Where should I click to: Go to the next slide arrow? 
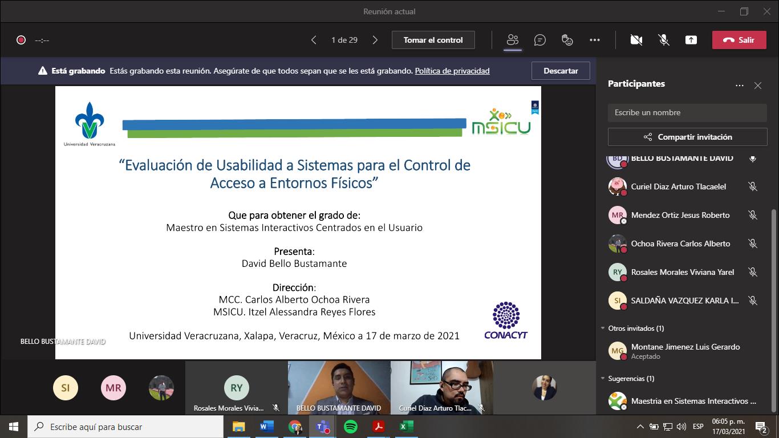pos(375,40)
